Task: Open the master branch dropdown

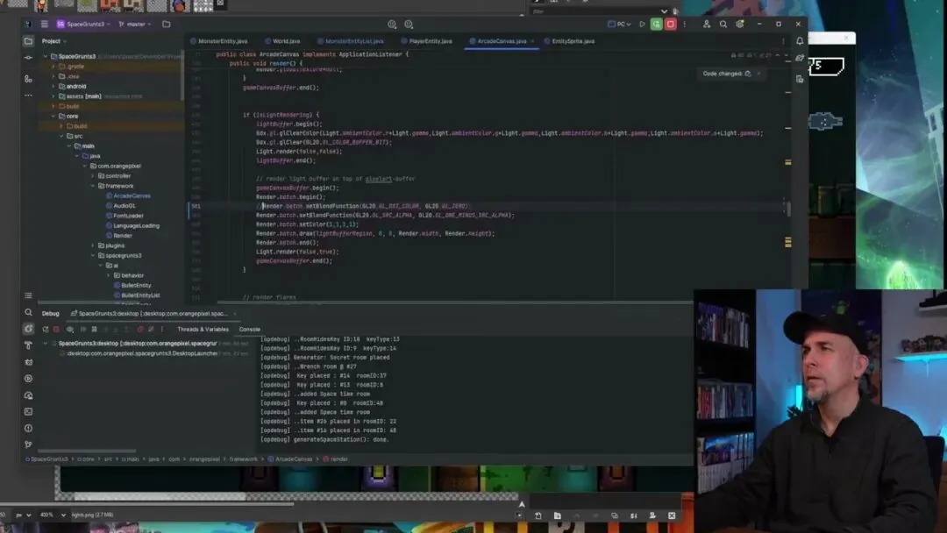Action: pos(135,25)
